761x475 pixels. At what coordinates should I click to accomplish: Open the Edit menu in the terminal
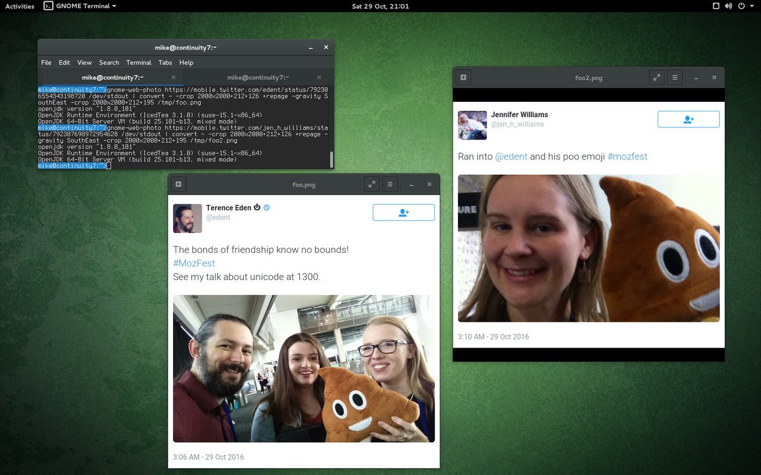click(65, 63)
